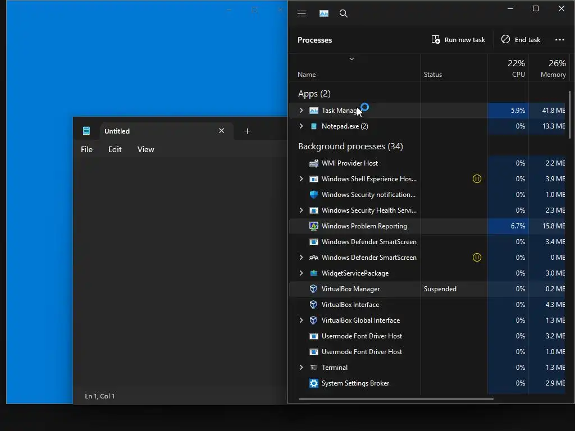Click the Windows Security notification shield icon
The image size is (575, 431).
tap(313, 195)
